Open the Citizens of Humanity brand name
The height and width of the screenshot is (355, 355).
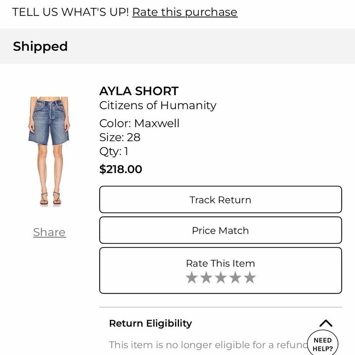click(x=158, y=105)
